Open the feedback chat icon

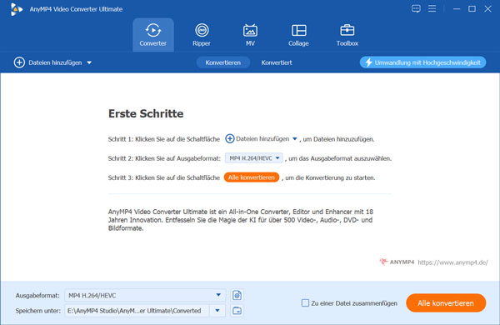point(416,8)
